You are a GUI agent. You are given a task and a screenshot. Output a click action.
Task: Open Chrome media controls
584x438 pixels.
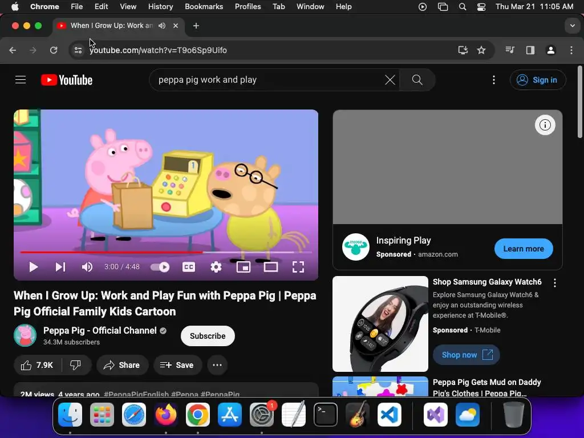coord(509,50)
